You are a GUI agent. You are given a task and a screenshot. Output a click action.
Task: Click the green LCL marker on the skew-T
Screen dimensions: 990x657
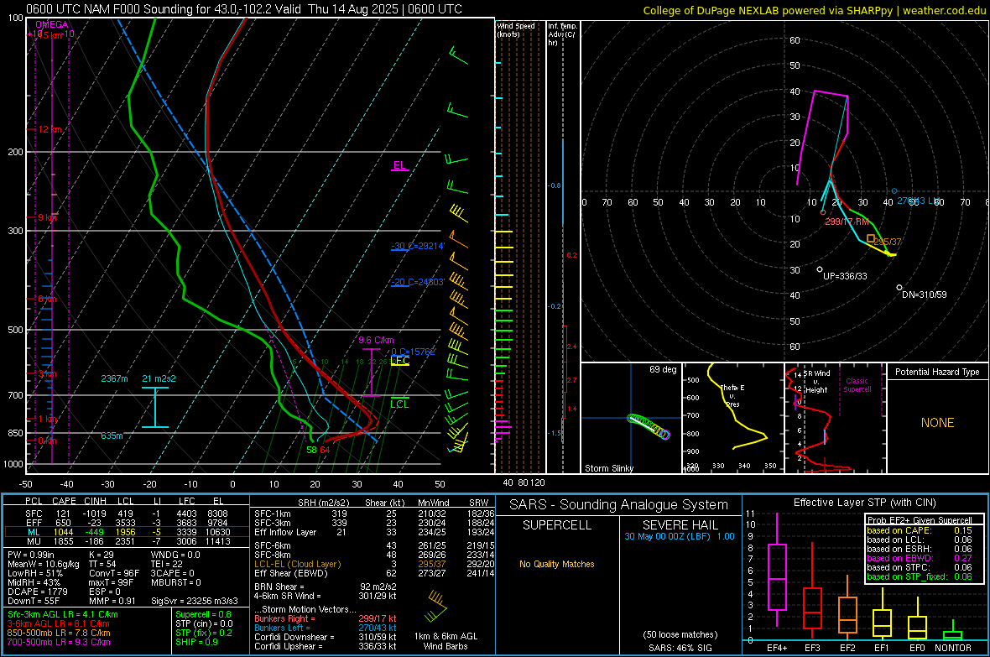399,403
